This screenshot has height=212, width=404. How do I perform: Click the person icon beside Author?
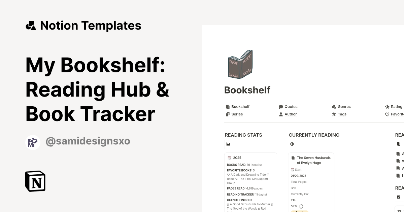(x=281, y=114)
